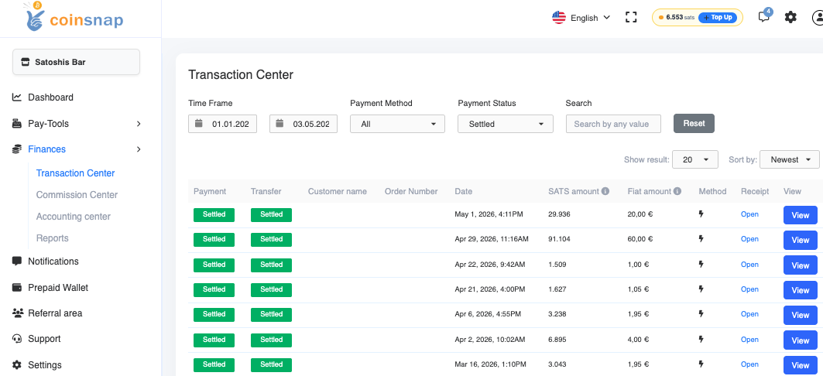The image size is (823, 376).
Task: Click calendar icon in start date field
Action: pos(198,124)
